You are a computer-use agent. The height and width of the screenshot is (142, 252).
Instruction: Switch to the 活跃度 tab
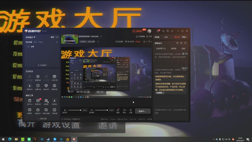(x=174, y=49)
